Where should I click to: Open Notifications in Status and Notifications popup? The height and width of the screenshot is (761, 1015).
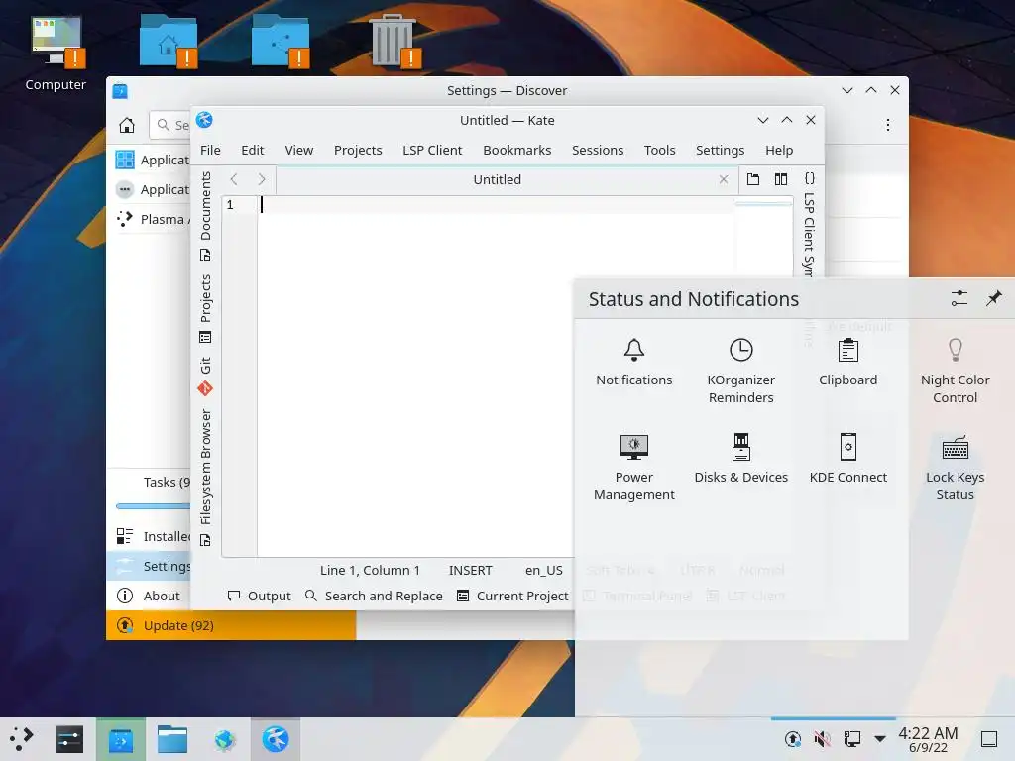(633, 363)
